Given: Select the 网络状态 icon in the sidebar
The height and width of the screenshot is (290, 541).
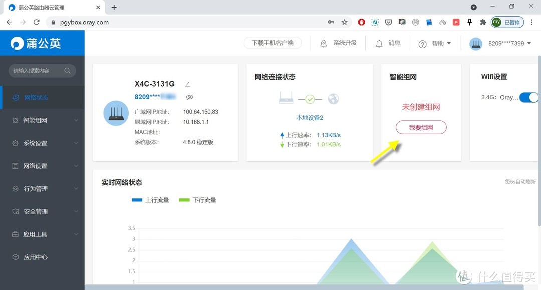Looking at the screenshot, I should pos(14,97).
